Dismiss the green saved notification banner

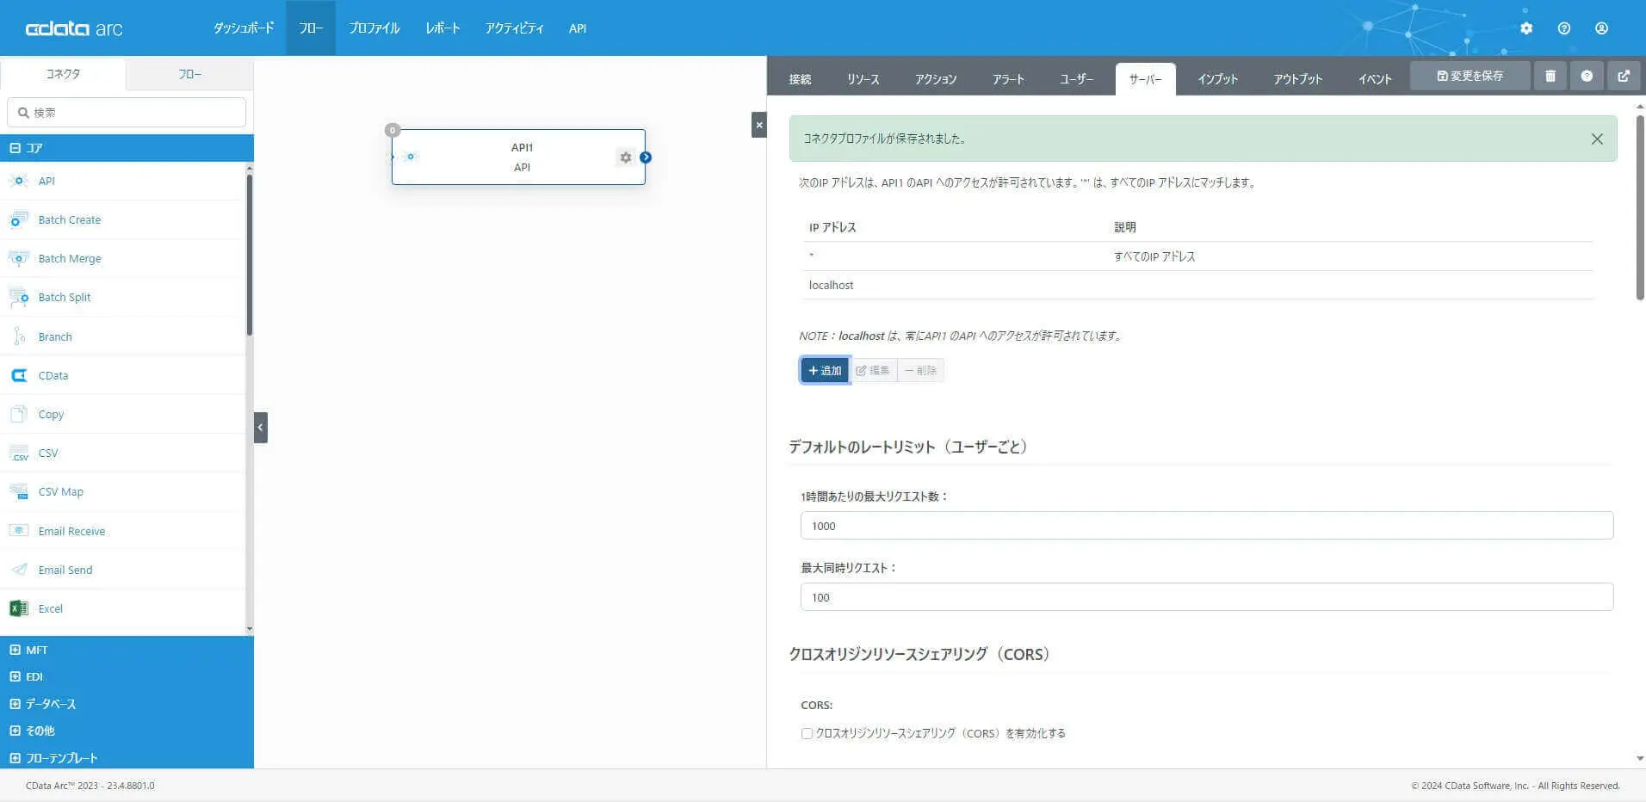(1597, 139)
